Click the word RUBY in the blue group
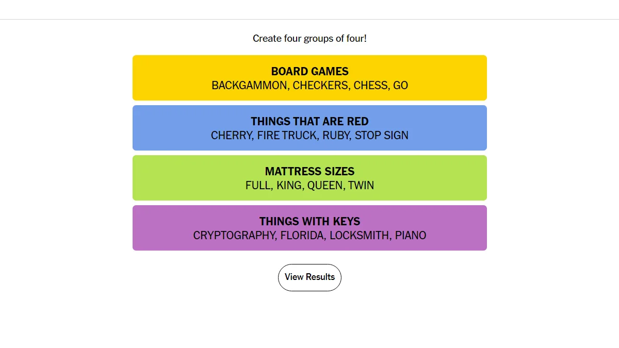 click(x=335, y=136)
